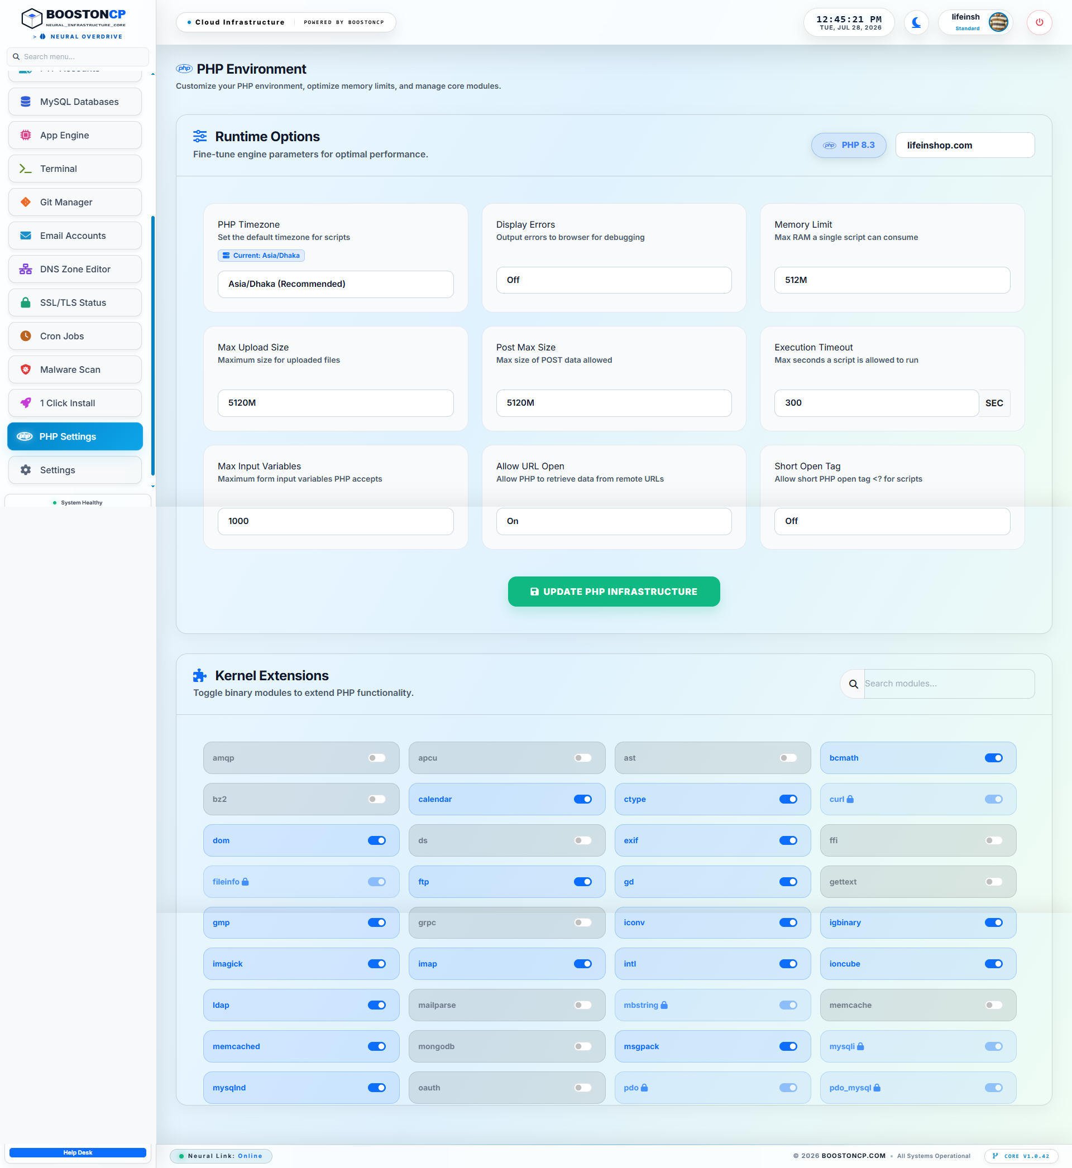Click the BoostonCP cube logo icon

click(32, 18)
